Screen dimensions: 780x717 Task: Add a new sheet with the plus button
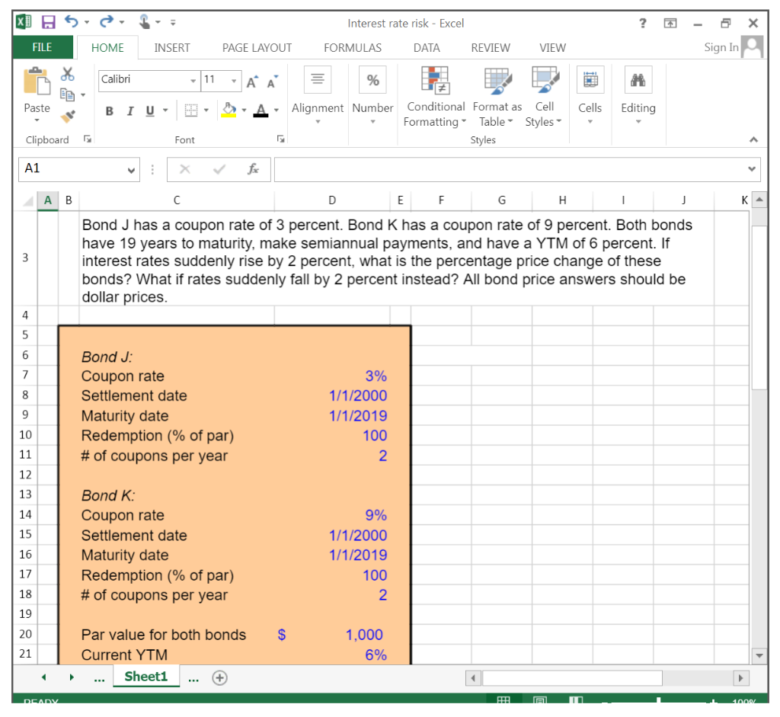point(219,676)
